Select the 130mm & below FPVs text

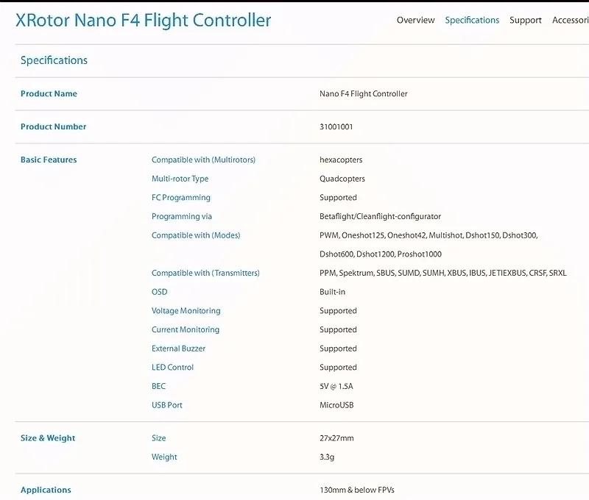point(357,490)
